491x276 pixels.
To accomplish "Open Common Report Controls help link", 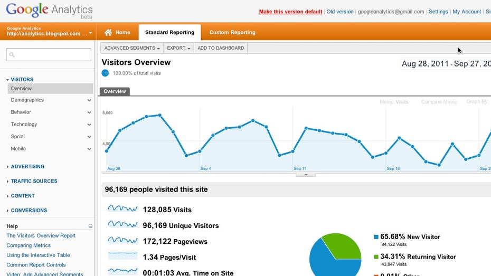I will (x=36, y=265).
